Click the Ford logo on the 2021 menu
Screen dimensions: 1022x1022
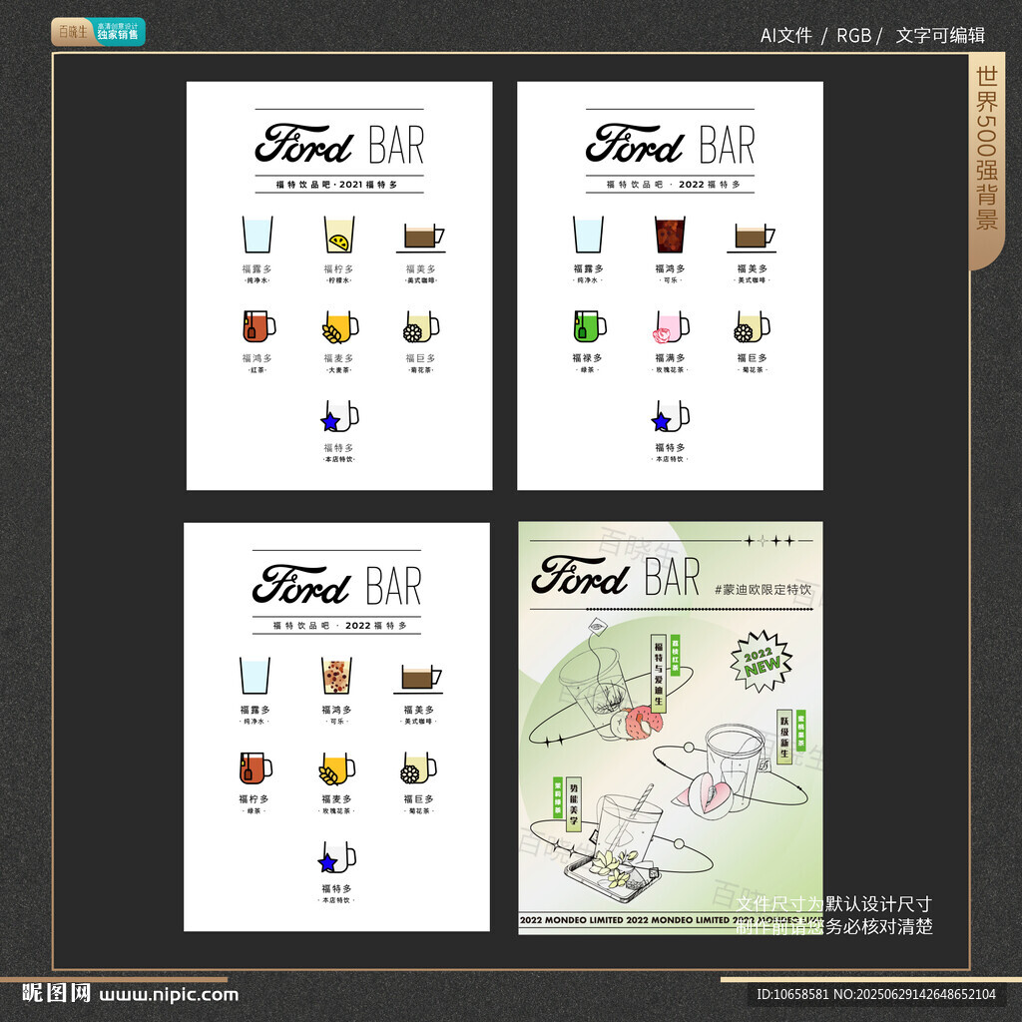(x=303, y=144)
